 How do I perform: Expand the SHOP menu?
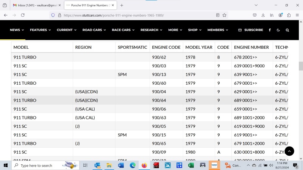(x=195, y=30)
